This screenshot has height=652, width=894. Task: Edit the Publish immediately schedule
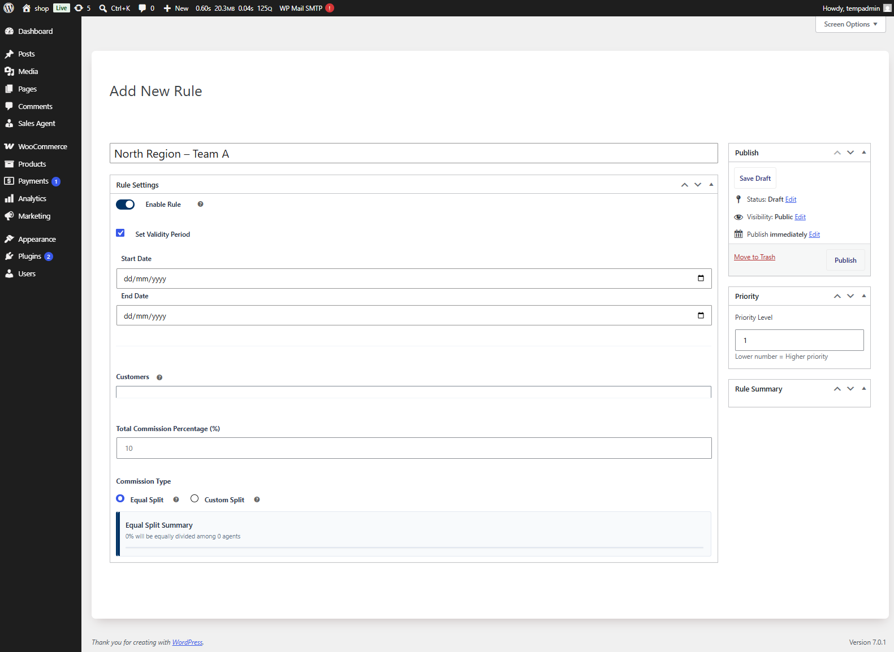click(814, 234)
